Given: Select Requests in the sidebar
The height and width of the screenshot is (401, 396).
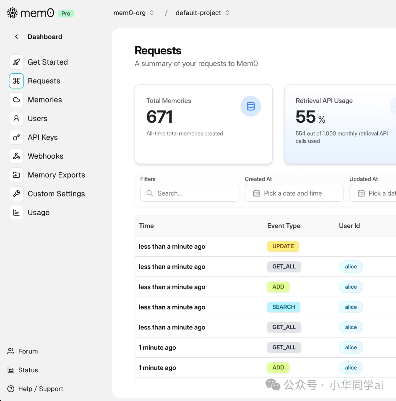Looking at the screenshot, I should pos(44,81).
